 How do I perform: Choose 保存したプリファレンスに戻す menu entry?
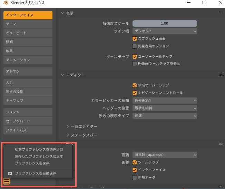(38, 157)
